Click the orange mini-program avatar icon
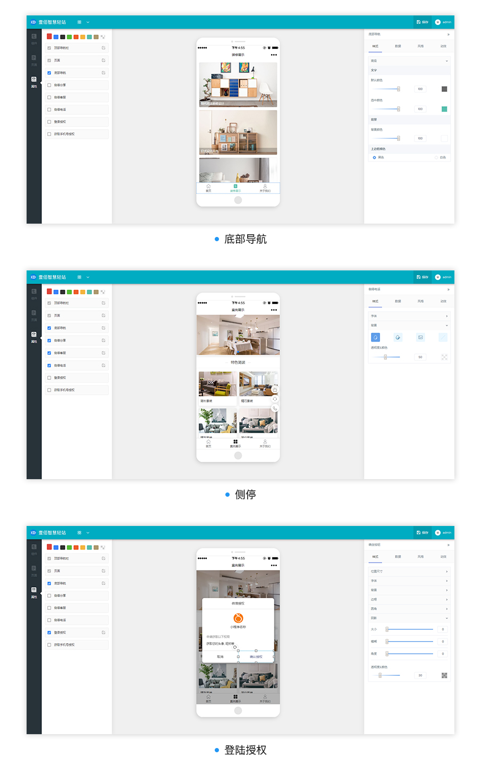 238,618
